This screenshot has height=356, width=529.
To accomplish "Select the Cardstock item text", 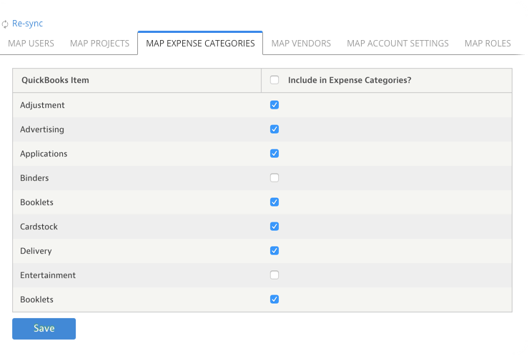I will [x=39, y=227].
